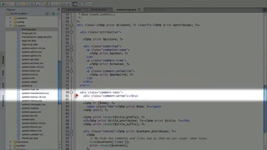Select system.api.php file
Screen dimensions: 267x150
tap(30, 59)
